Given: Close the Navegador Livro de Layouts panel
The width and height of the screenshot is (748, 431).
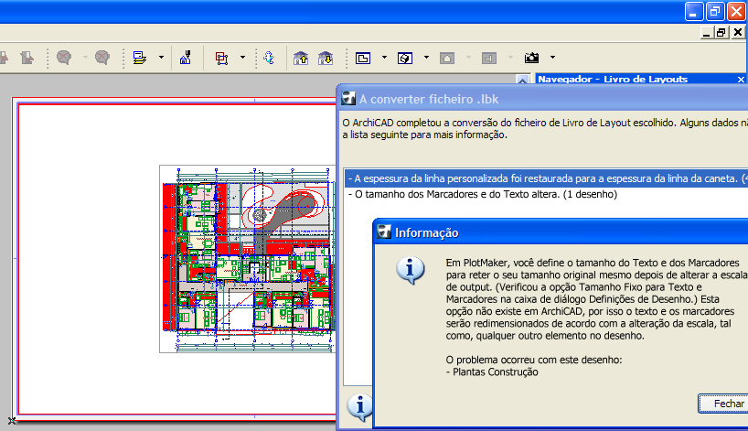Looking at the screenshot, I should tap(741, 80).
